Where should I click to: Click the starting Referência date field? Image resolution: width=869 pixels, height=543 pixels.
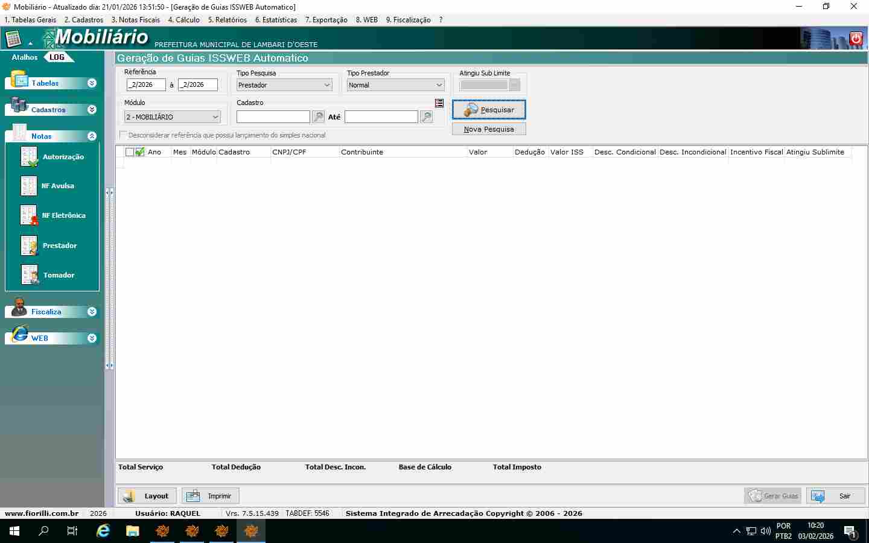pos(146,85)
